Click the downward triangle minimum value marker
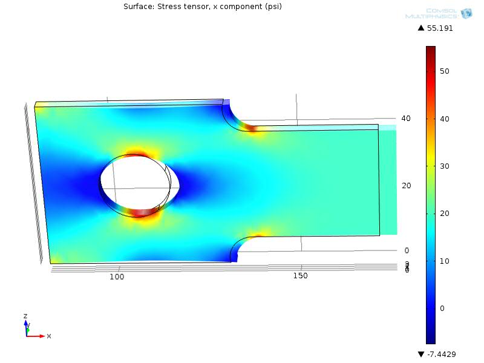 click(420, 354)
